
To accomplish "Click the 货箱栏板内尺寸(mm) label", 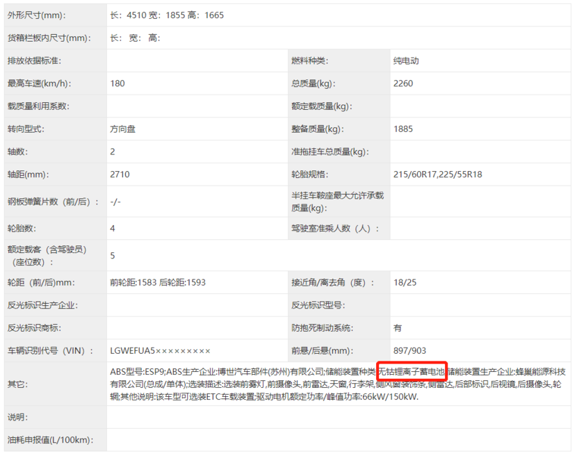I will [x=49, y=38].
